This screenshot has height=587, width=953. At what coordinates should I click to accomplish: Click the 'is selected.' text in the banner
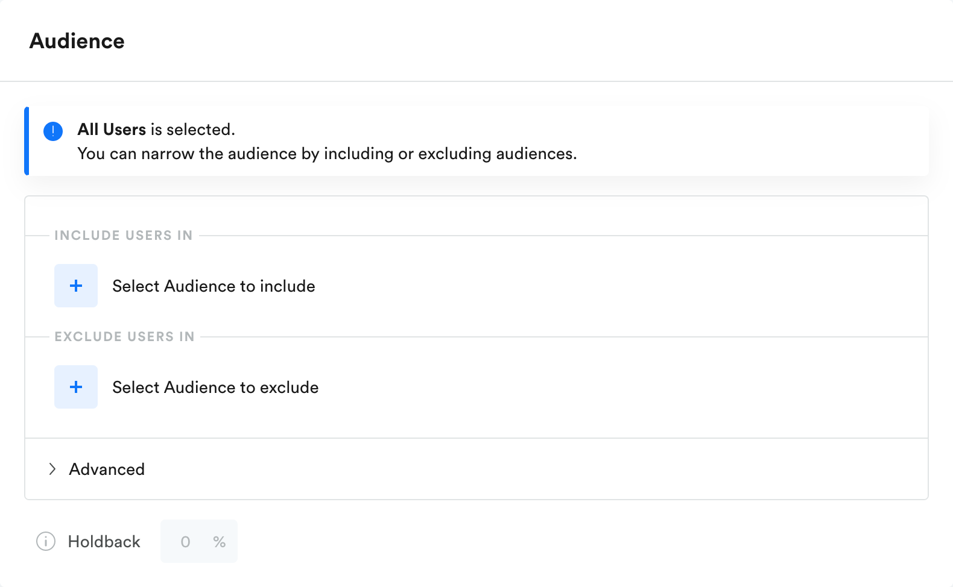193,130
